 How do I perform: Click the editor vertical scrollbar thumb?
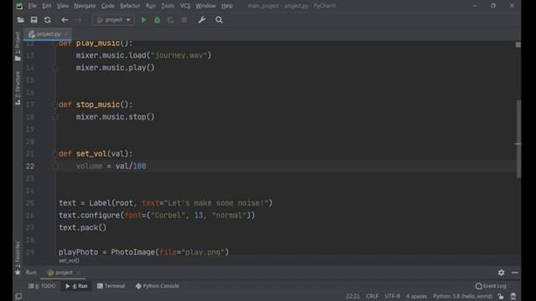pyautogui.click(x=518, y=139)
